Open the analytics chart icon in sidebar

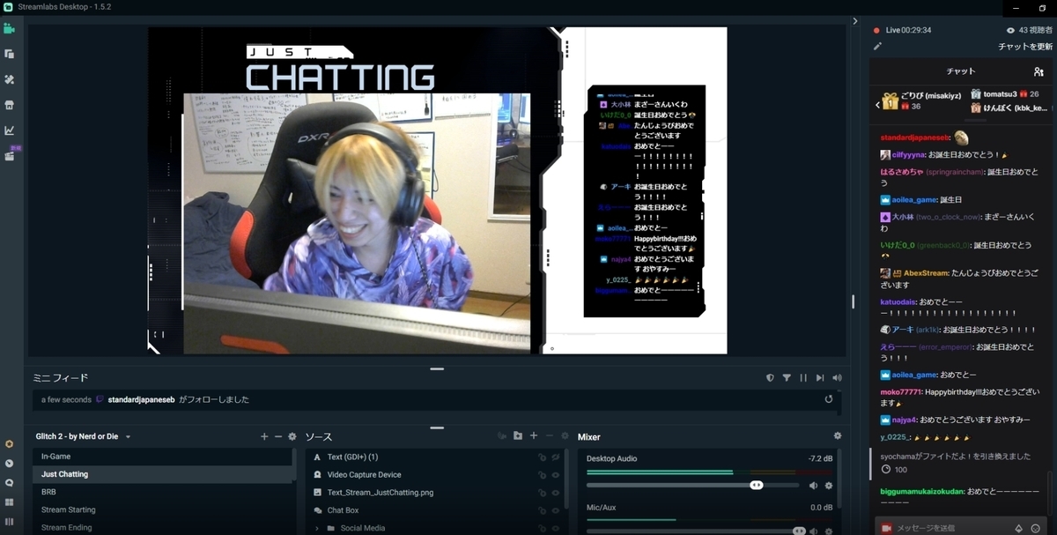pyautogui.click(x=9, y=130)
